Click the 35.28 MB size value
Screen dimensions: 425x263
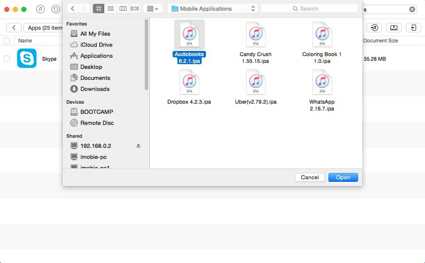point(375,59)
